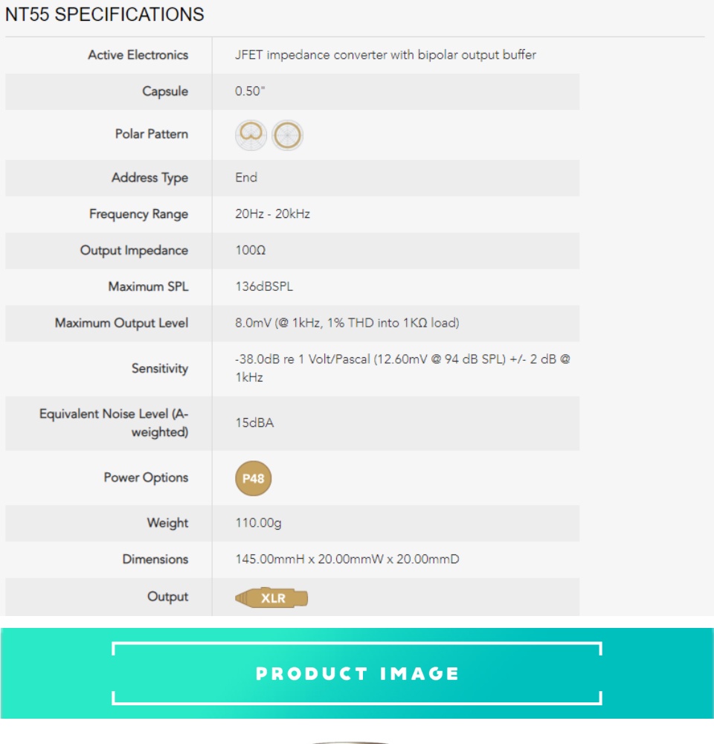Click the Maximum Output Level value 8.0mV
The width and height of the screenshot is (714, 744).
(x=347, y=323)
